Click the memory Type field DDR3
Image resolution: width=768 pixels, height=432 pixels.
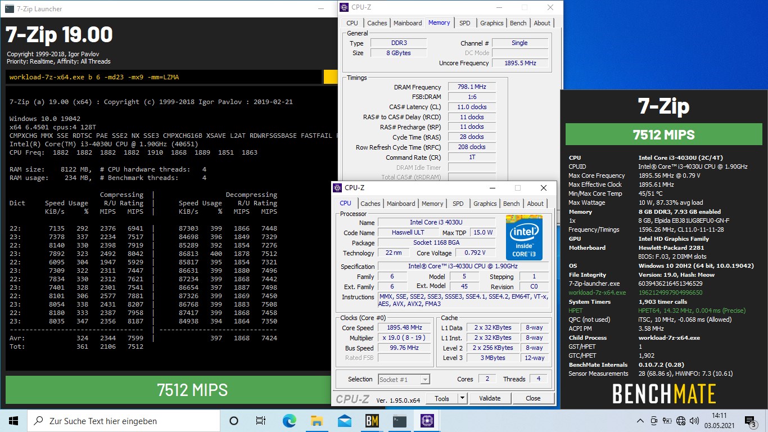(399, 43)
